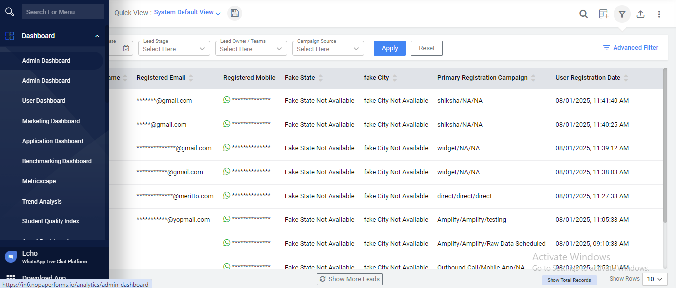
Task: Click WhatsApp icon in first lead row
Action: coord(227,100)
